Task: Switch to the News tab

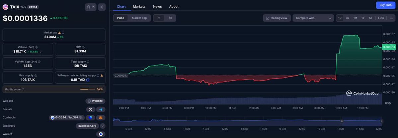Action: pos(157,7)
